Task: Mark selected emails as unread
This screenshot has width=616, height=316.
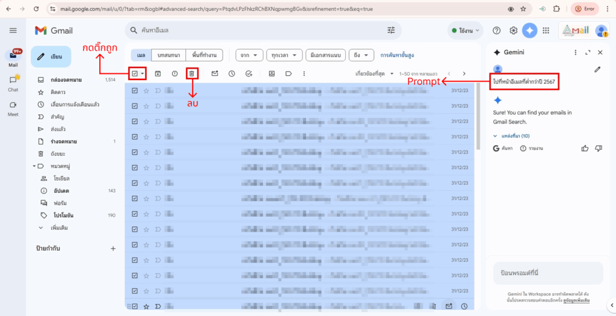Action: point(215,73)
